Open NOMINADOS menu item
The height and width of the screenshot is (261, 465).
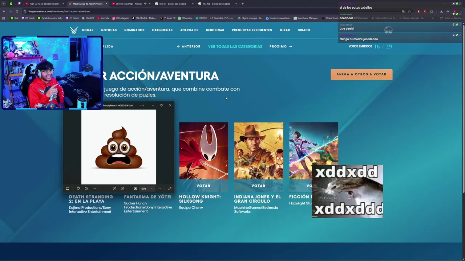tap(134, 30)
